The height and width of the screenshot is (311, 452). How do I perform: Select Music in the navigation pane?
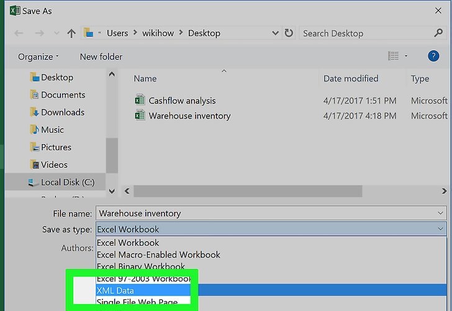47,130
